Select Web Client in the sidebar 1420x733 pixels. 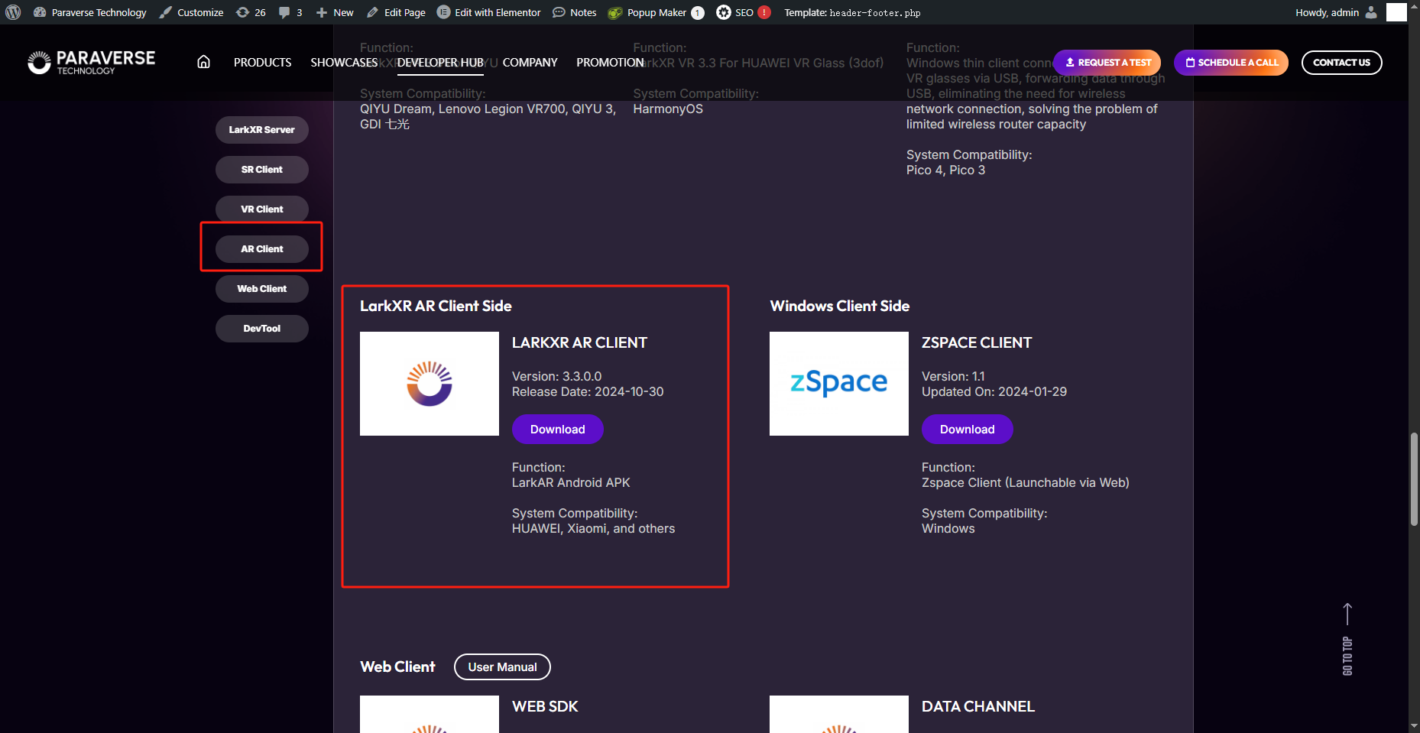[x=262, y=289]
